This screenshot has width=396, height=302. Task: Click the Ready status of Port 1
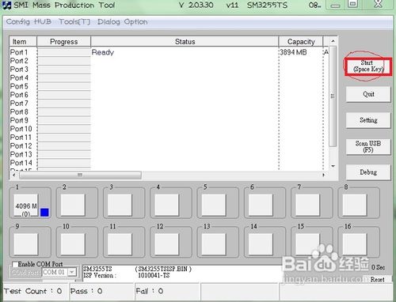[103, 52]
